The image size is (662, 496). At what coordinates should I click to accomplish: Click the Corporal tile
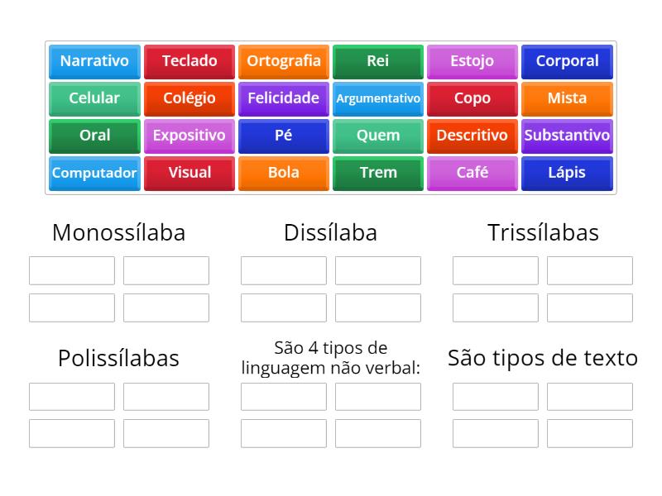pos(567,61)
